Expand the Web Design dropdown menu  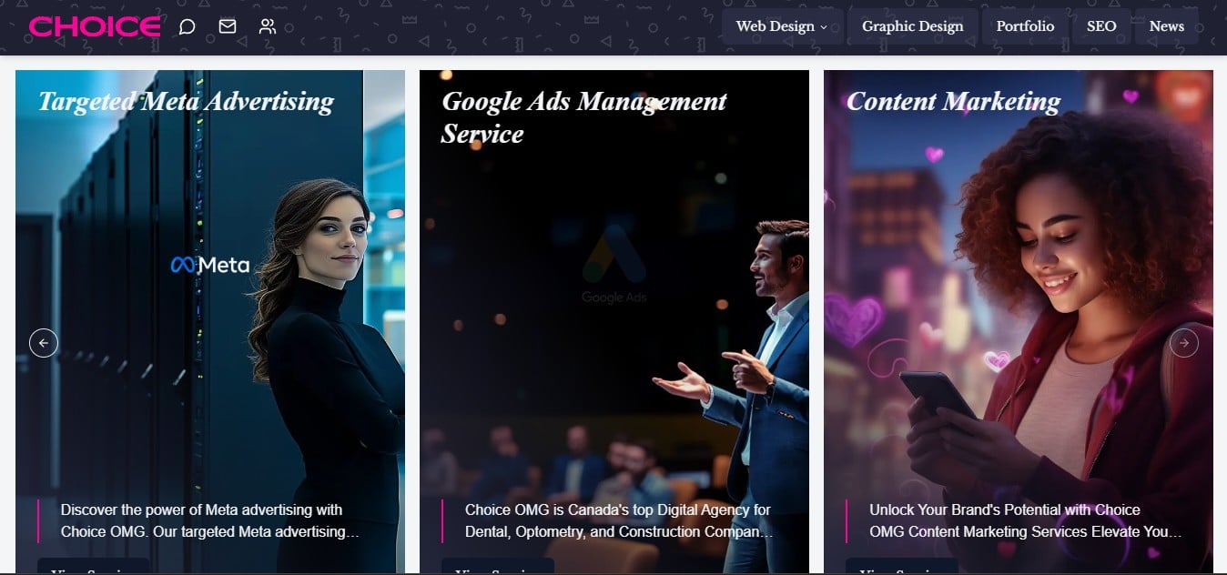point(782,26)
